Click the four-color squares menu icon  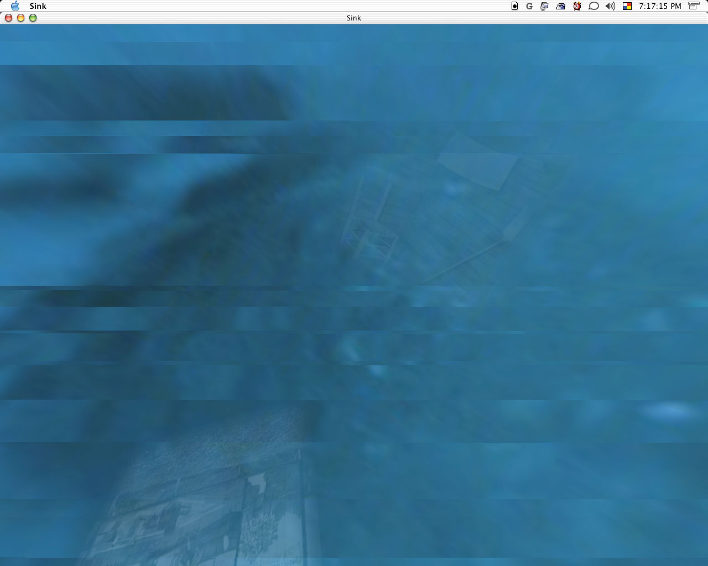627,6
